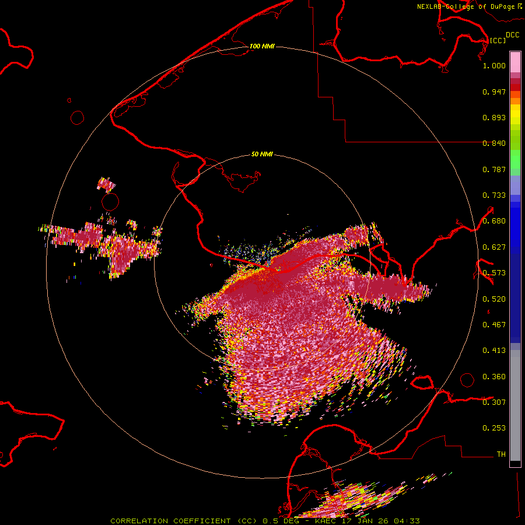Click the 0.627 scale value
The height and width of the screenshot is (525, 525).
494,247
